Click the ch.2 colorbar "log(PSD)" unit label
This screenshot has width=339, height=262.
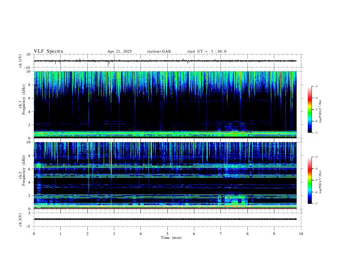pyautogui.click(x=321, y=182)
